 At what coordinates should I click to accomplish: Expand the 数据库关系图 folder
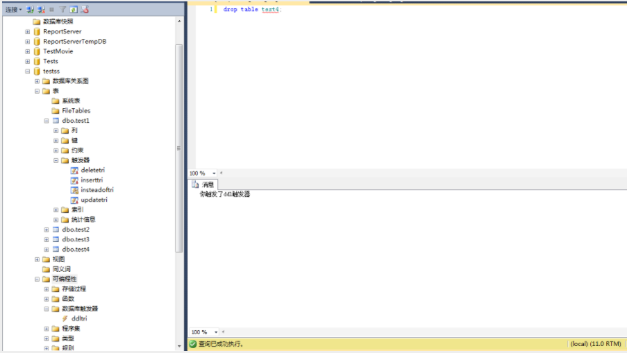(37, 81)
